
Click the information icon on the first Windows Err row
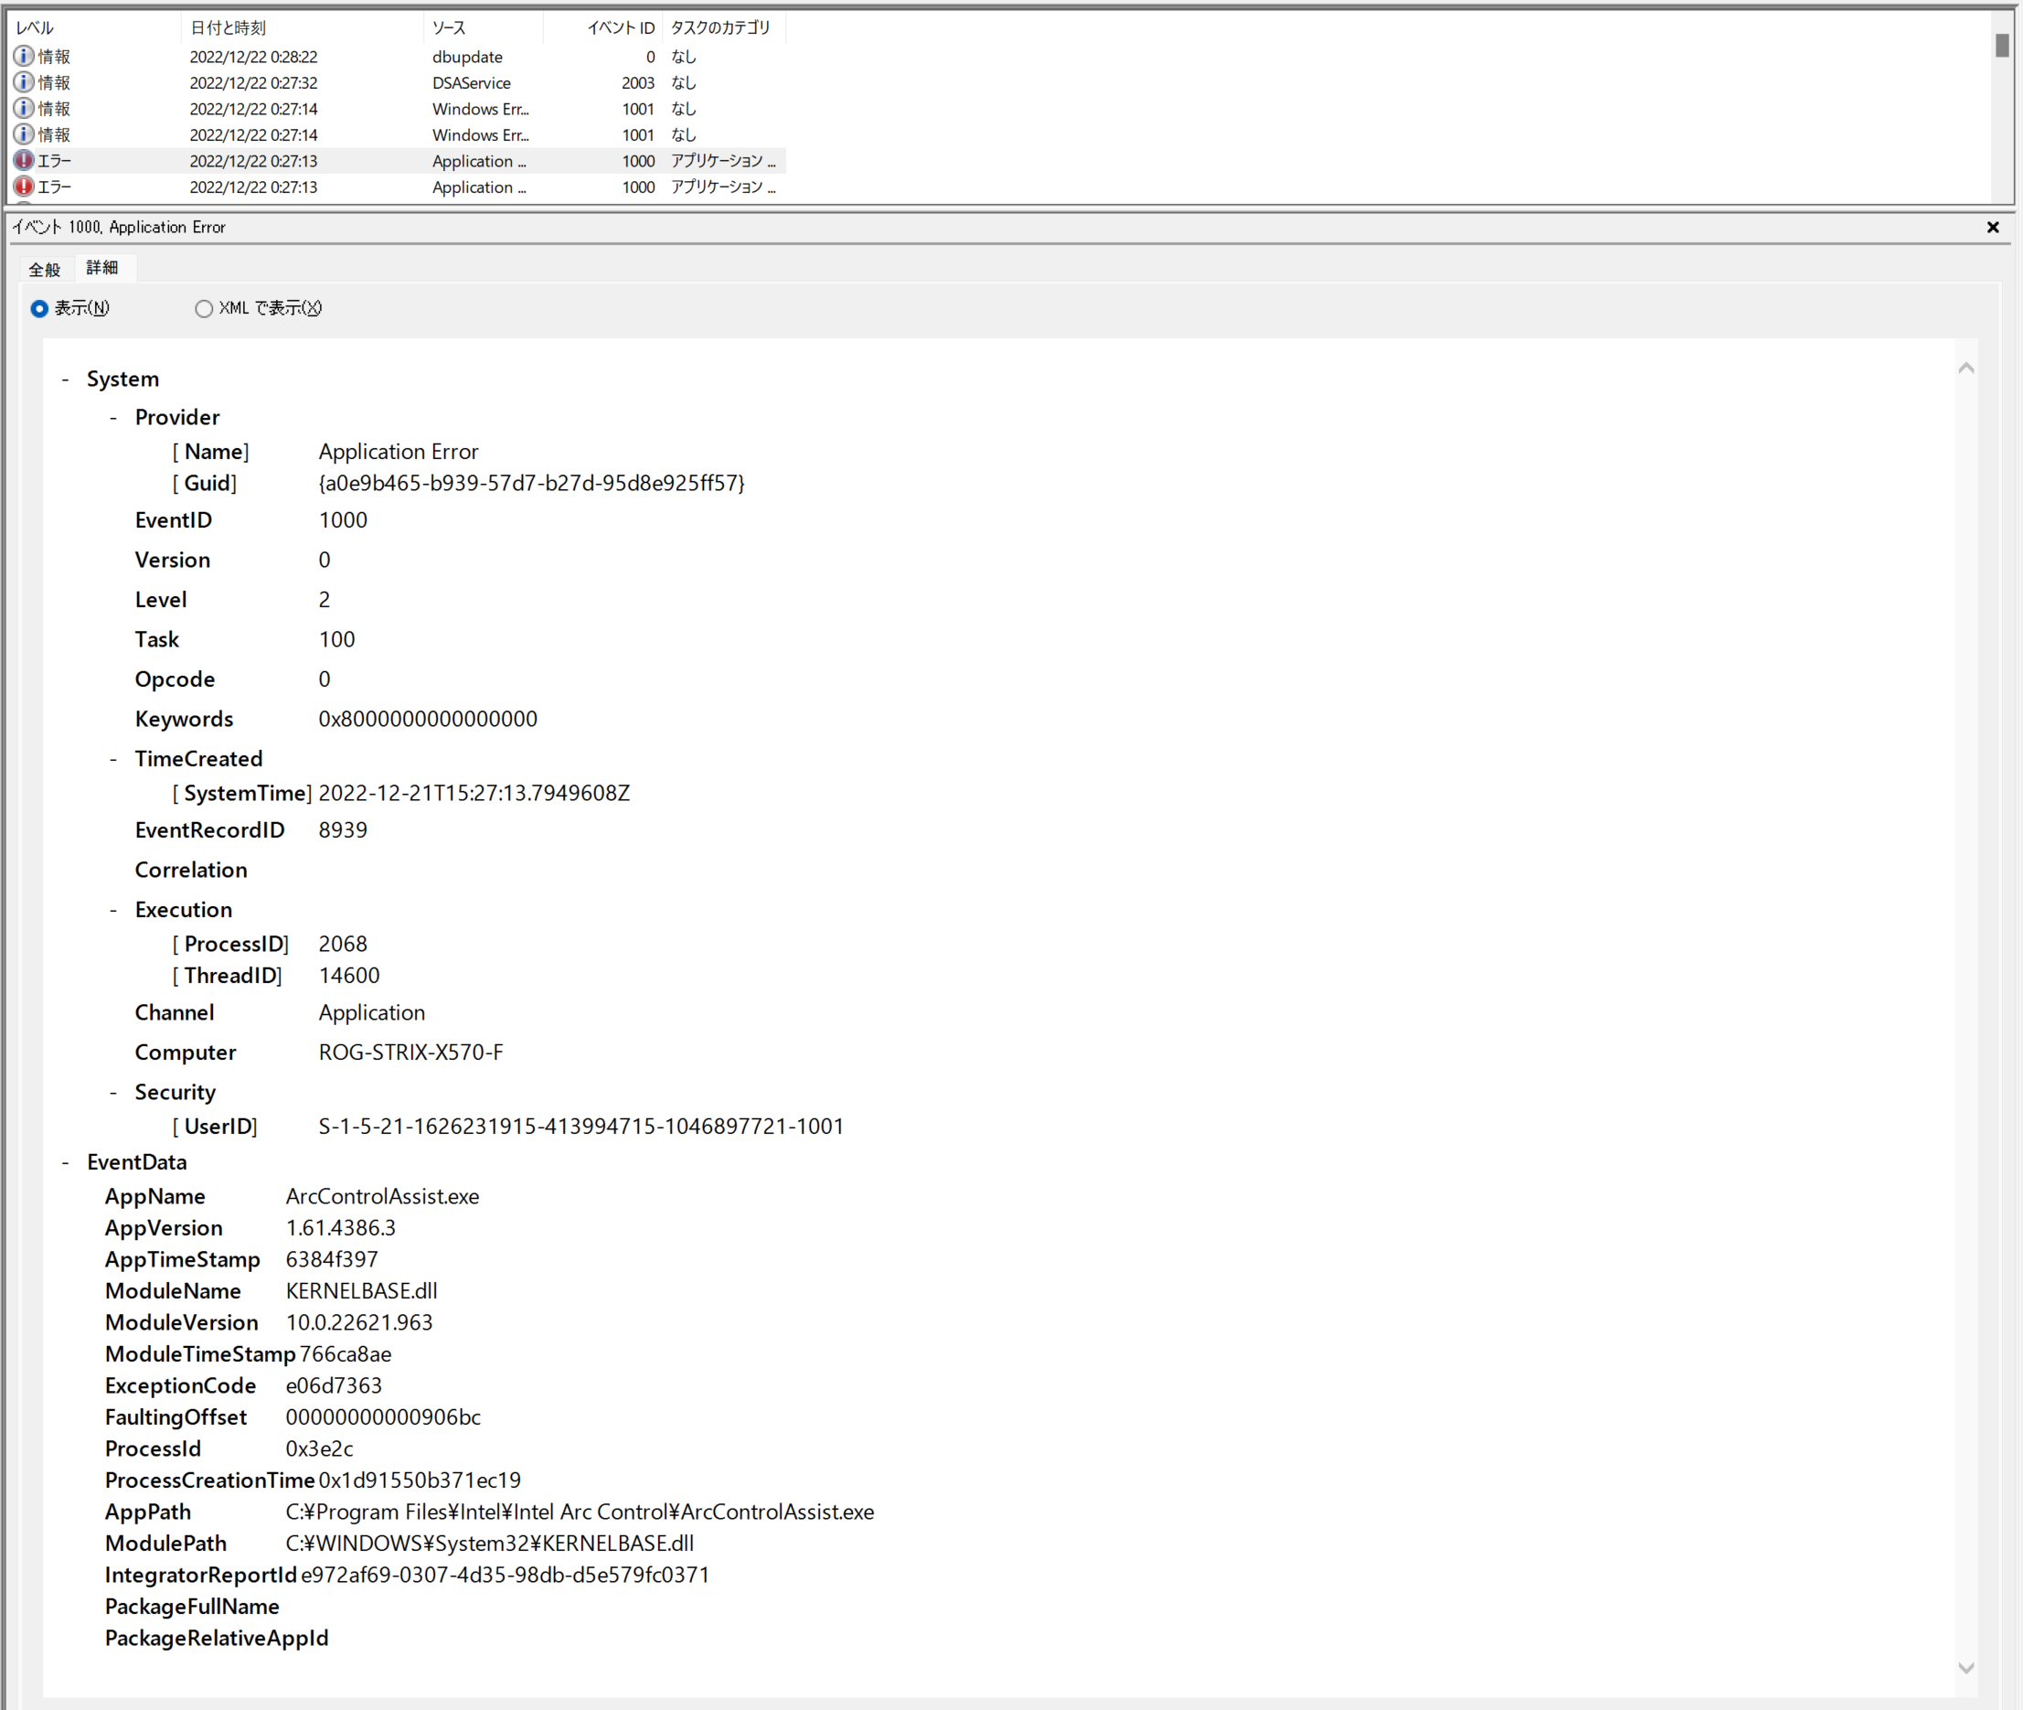pos(23,108)
